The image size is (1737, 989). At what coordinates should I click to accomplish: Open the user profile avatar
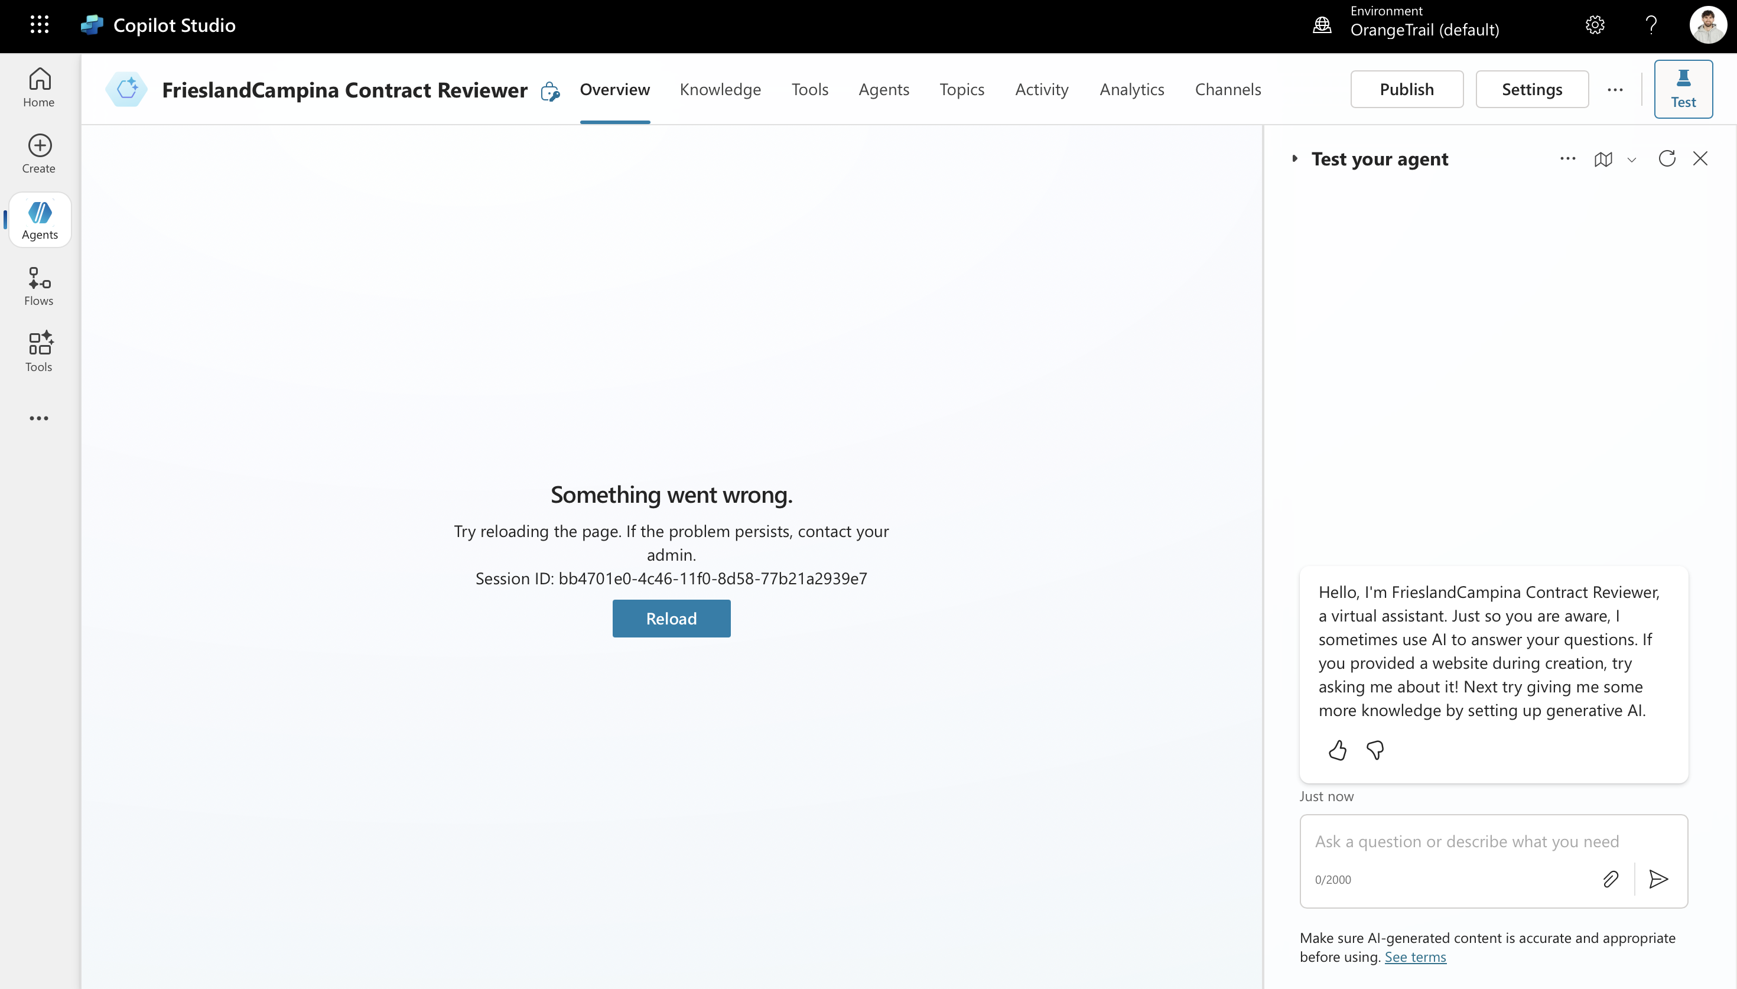1708,25
